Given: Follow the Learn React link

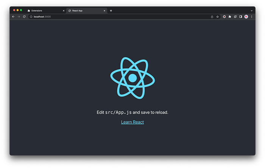Looking at the screenshot, I should (132, 122).
